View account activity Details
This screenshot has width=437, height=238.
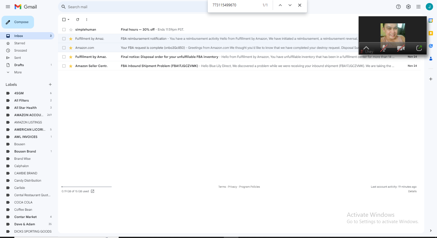pyautogui.click(x=412, y=191)
